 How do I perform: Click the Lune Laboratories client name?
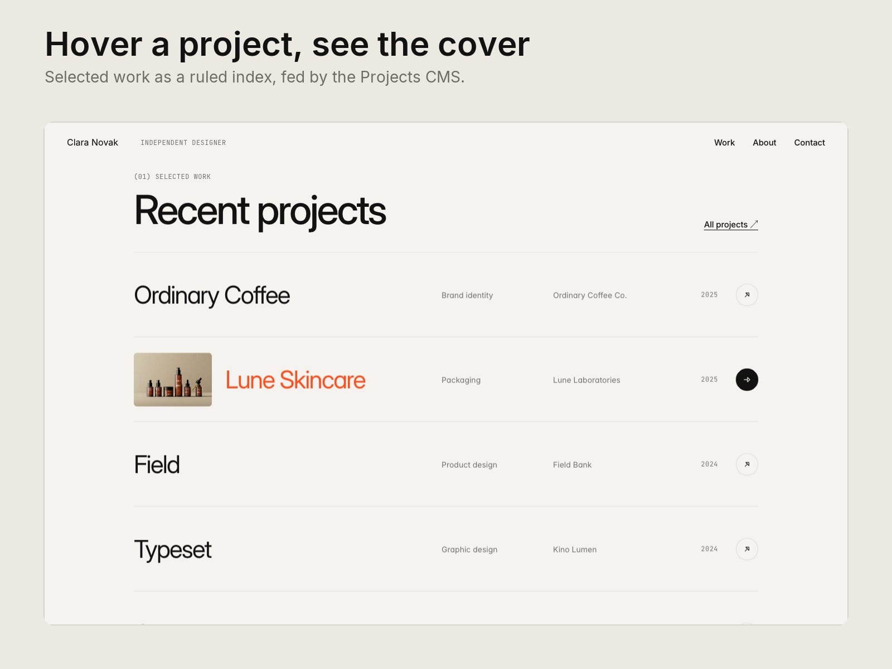[x=586, y=380]
